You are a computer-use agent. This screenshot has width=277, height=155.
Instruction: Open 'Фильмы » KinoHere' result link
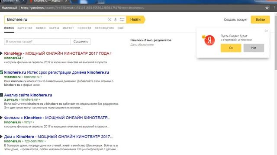57,118
